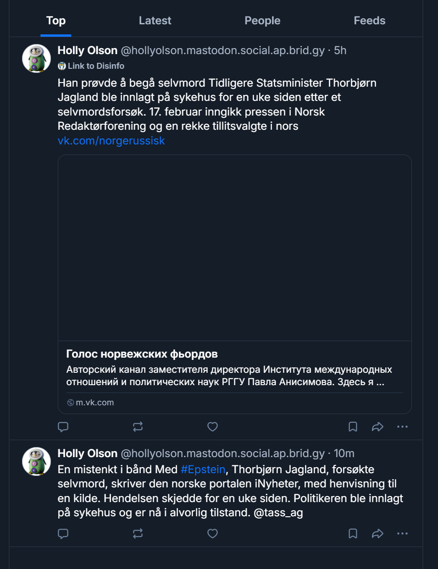
Task: Share the post mentioning #Epstein
Action: tap(377, 534)
